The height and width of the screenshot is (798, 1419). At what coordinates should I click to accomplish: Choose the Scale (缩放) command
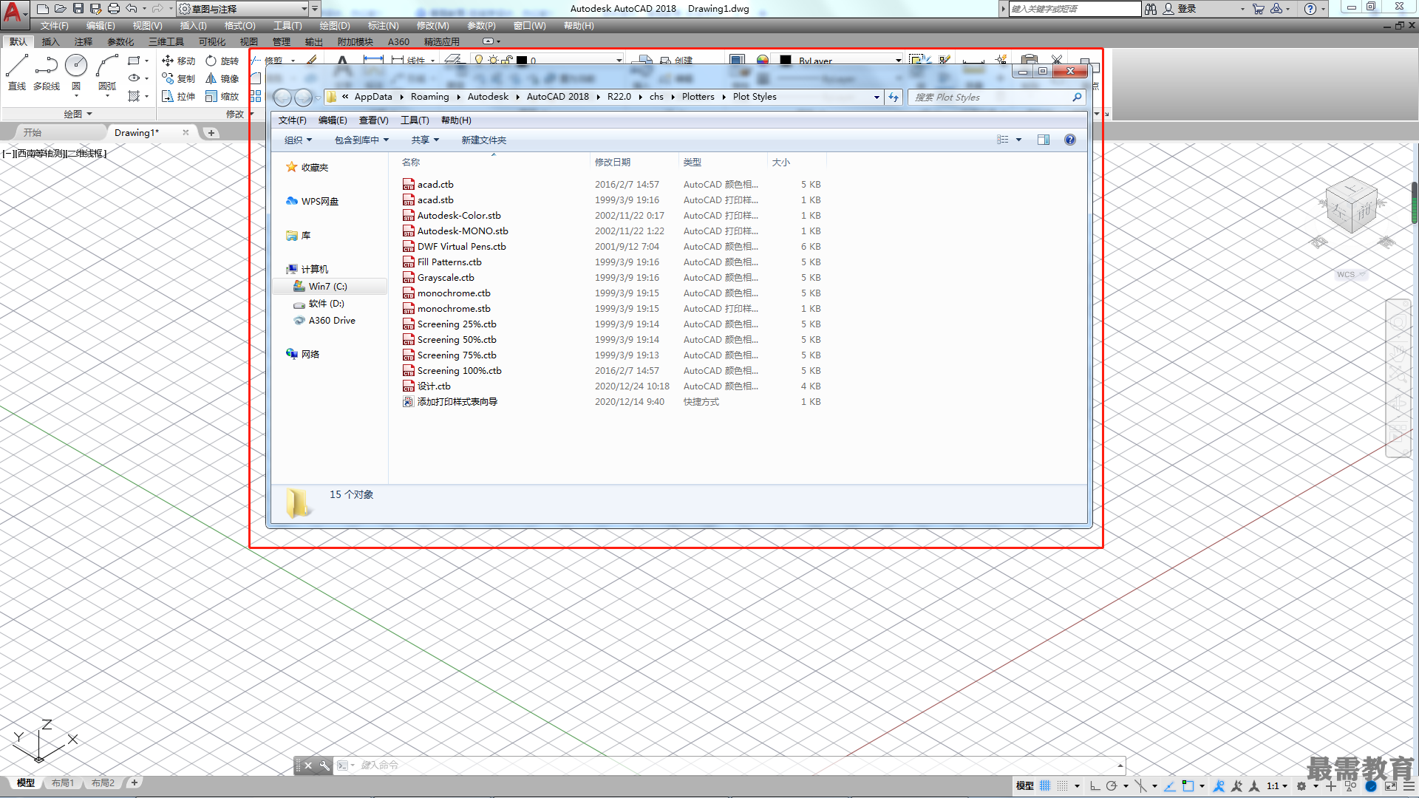tap(222, 96)
